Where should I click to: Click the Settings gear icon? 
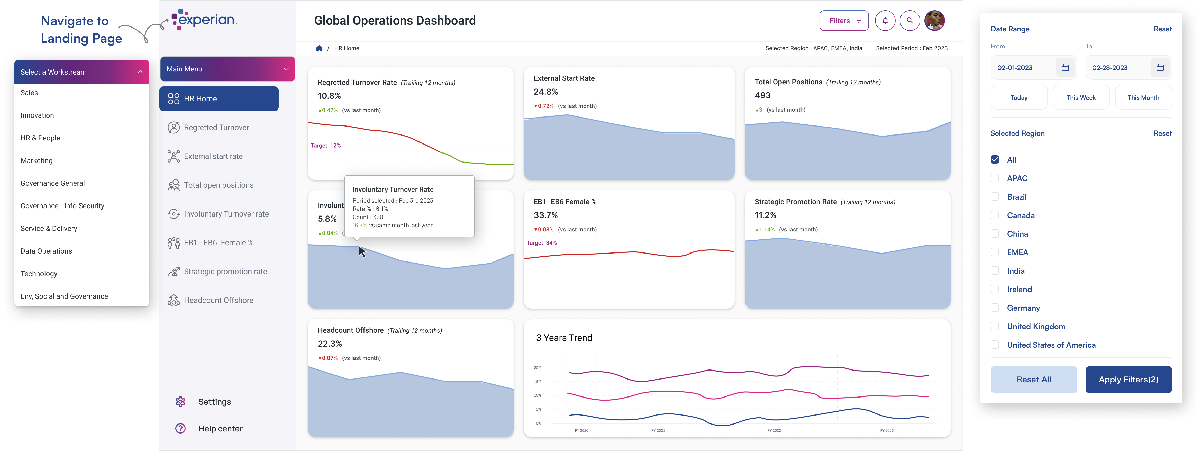point(180,402)
